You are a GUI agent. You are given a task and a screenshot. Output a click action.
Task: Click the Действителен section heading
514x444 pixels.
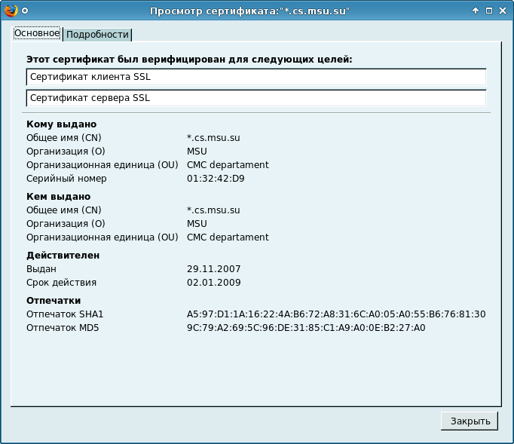63,256
